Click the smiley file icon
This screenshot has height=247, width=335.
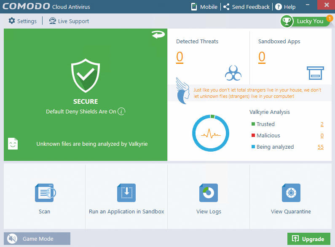13,144
